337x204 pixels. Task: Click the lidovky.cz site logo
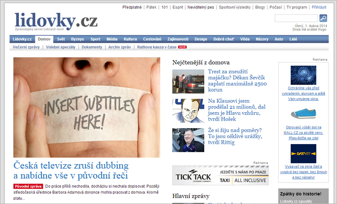pos(56,21)
